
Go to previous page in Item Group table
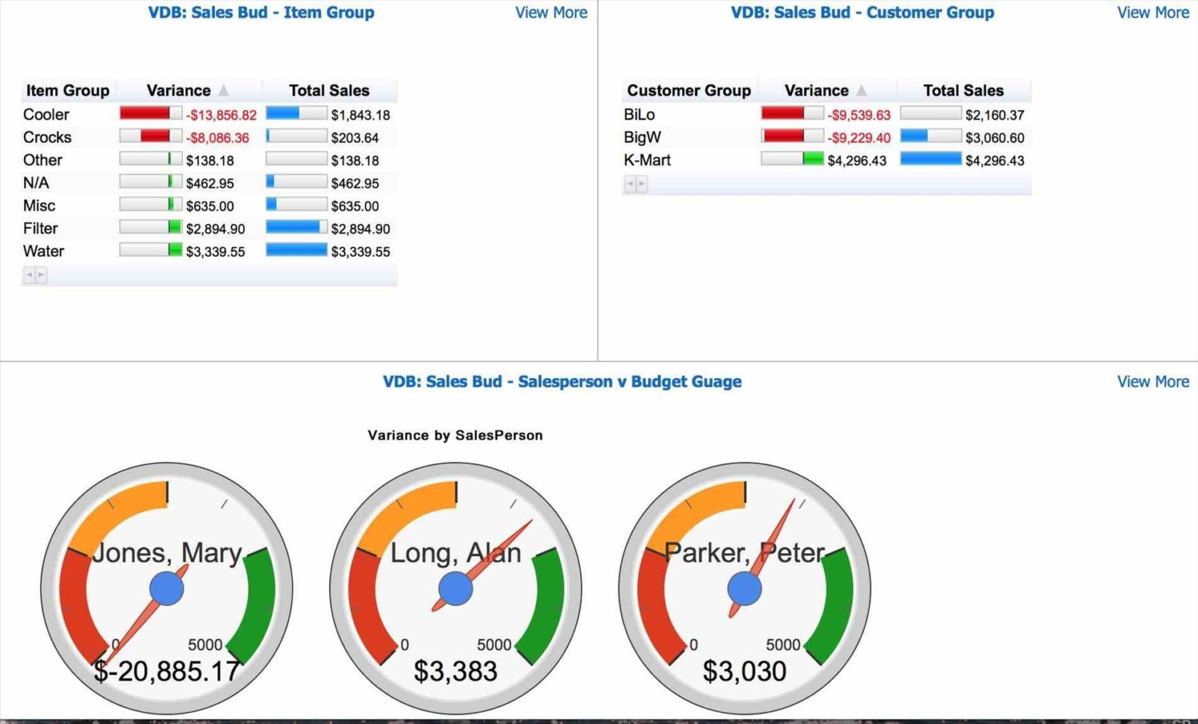pyautogui.click(x=29, y=275)
